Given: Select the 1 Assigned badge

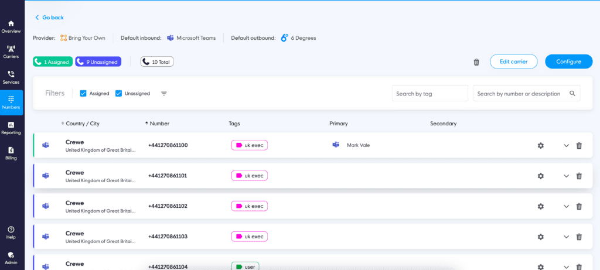Looking at the screenshot, I should (53, 62).
